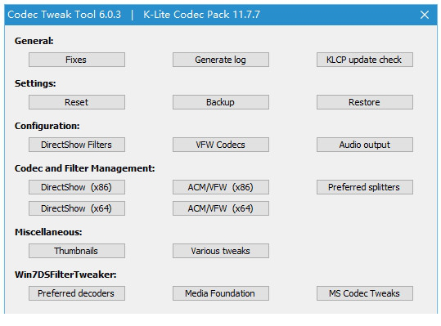Open Media Foundation settings

coord(221,293)
